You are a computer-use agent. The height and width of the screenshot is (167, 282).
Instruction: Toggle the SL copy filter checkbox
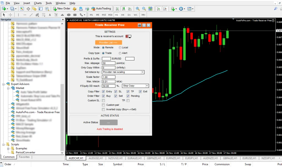[116, 91]
